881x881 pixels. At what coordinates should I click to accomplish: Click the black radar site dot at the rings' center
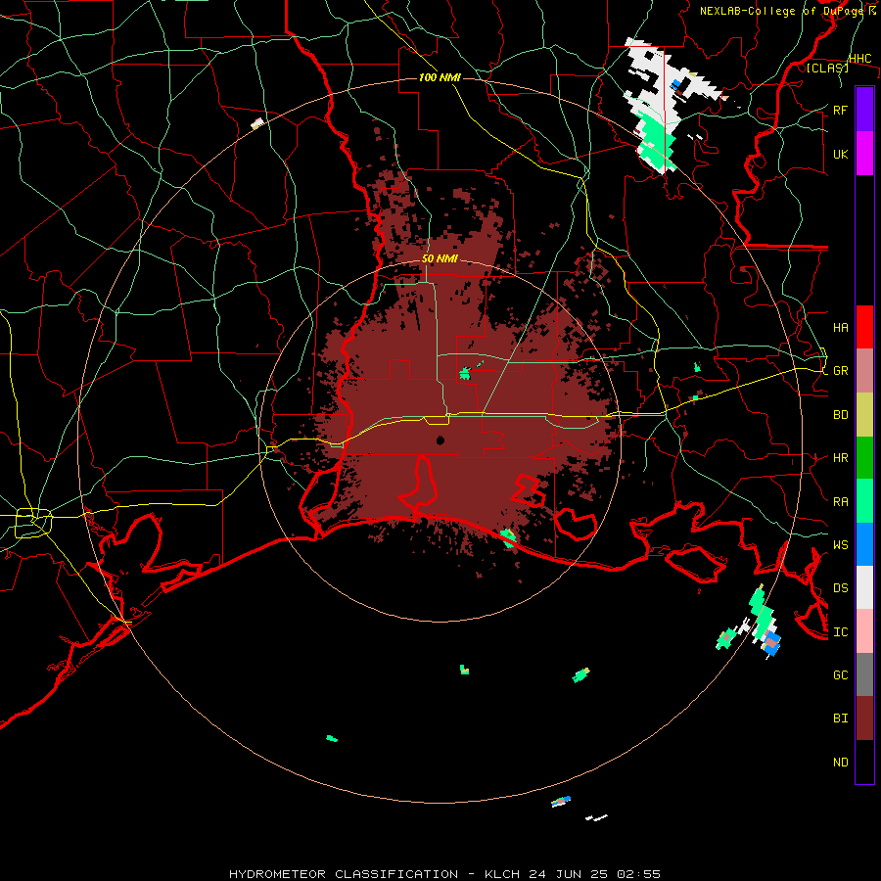tap(440, 440)
